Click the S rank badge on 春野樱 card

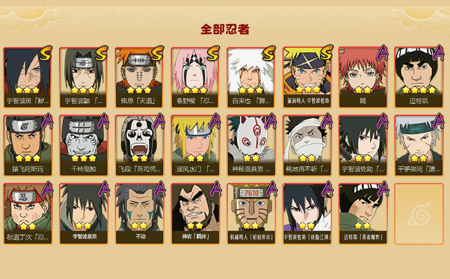pyautogui.click(x=213, y=54)
